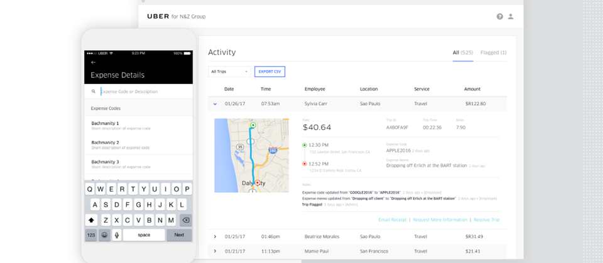Click the green pickup pin on the map

click(x=253, y=125)
